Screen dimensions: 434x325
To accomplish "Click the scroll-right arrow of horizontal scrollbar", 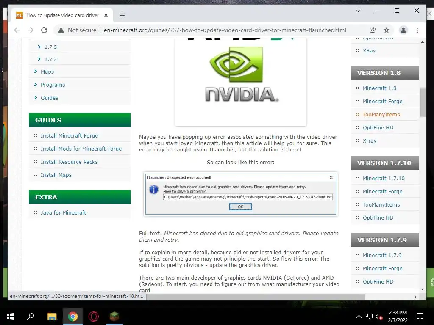I will point(415,297).
